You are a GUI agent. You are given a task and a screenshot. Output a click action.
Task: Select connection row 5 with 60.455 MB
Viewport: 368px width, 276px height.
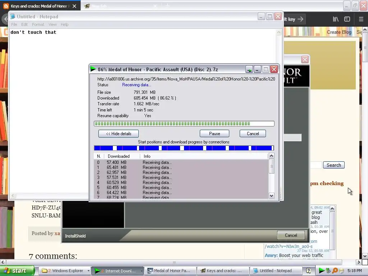point(181,188)
